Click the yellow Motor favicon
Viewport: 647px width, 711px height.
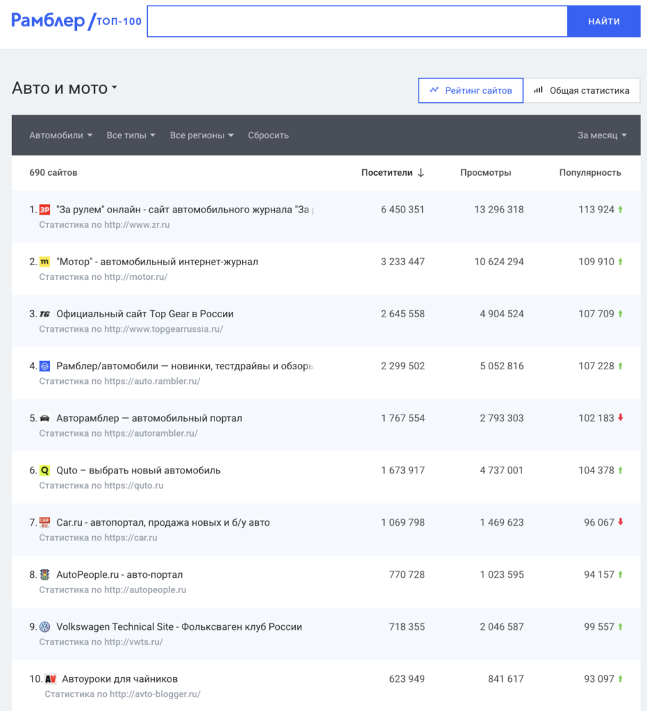click(x=44, y=262)
